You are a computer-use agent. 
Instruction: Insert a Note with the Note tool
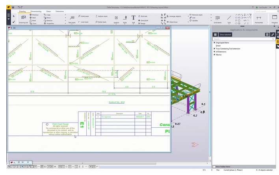pos(125,18)
